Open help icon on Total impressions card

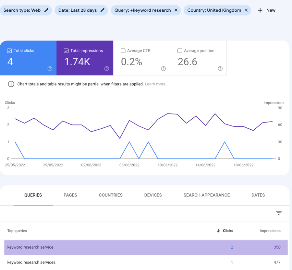(x=107, y=69)
